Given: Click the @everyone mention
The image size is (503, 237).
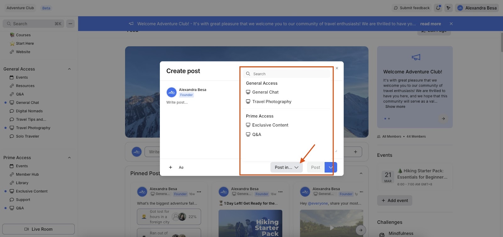Looking at the screenshot, I should pos(318,203).
